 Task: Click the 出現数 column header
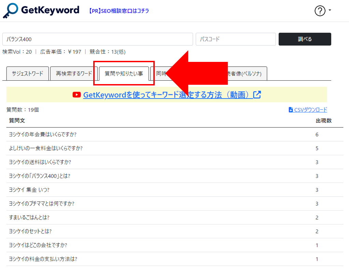click(x=324, y=121)
